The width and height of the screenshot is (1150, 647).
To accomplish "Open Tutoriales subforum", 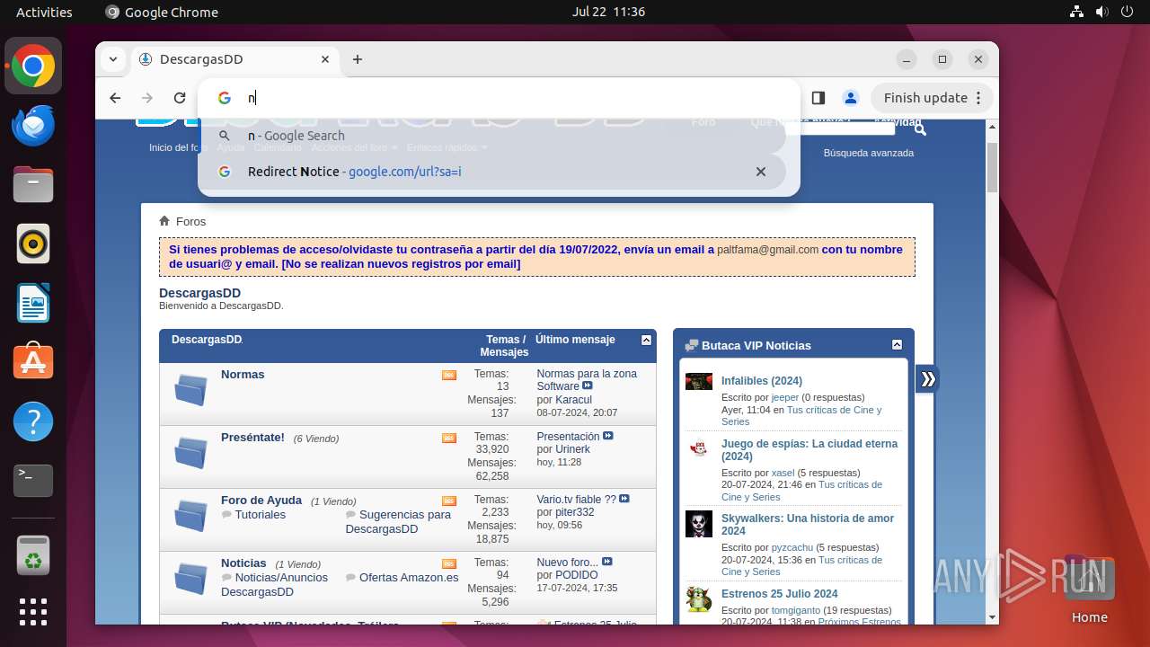I will click(x=261, y=515).
